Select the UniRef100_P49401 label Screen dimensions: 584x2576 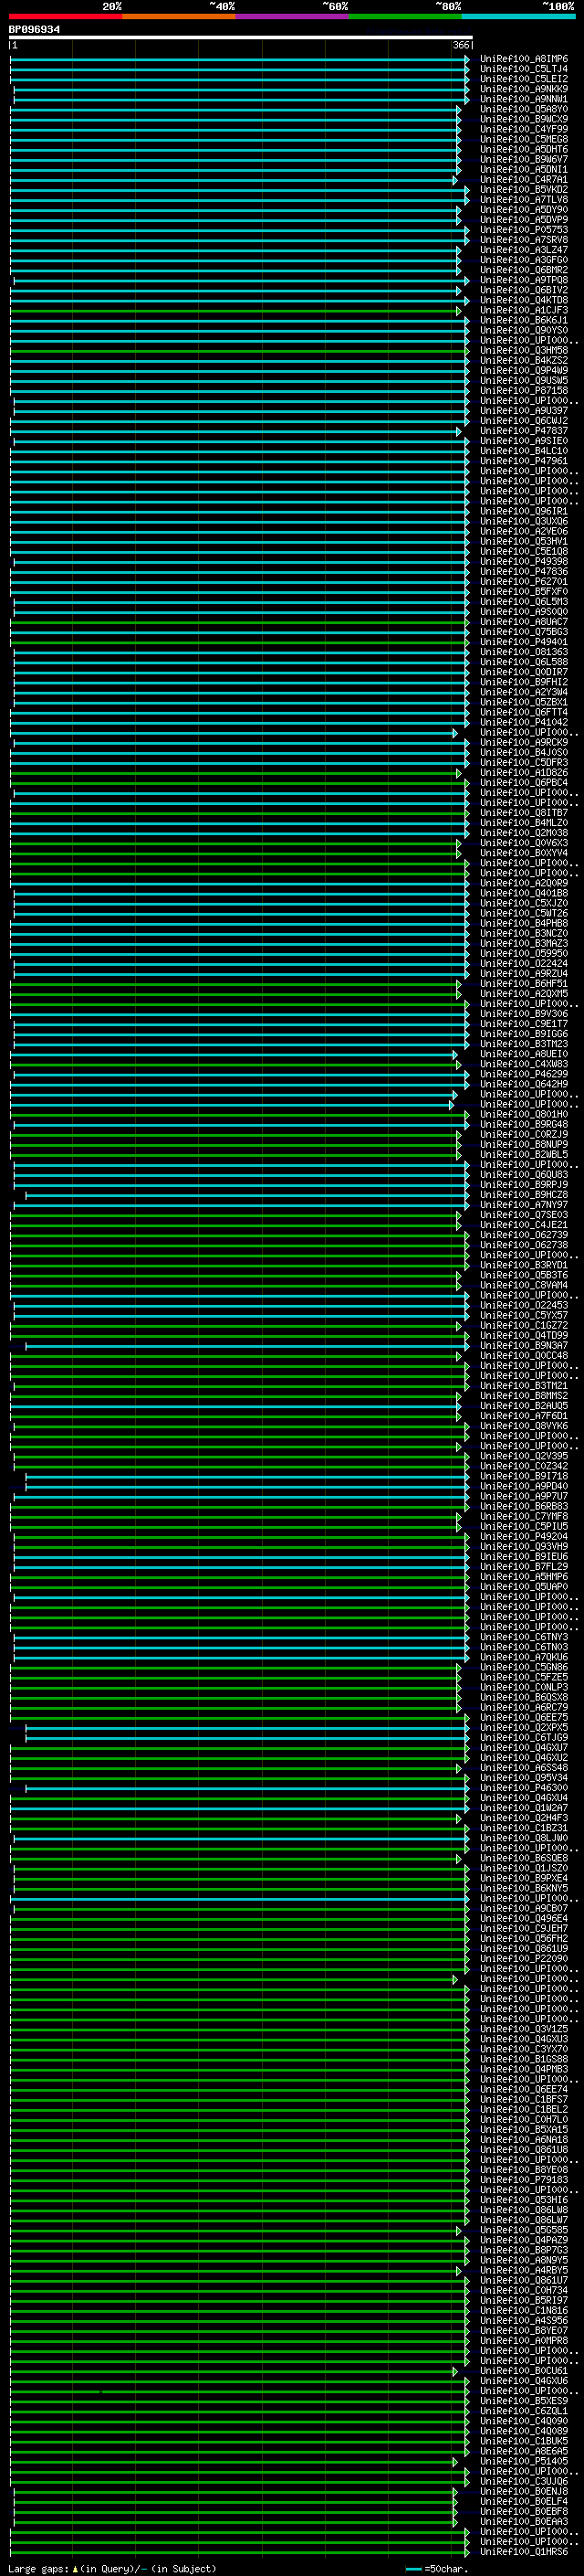point(524,642)
